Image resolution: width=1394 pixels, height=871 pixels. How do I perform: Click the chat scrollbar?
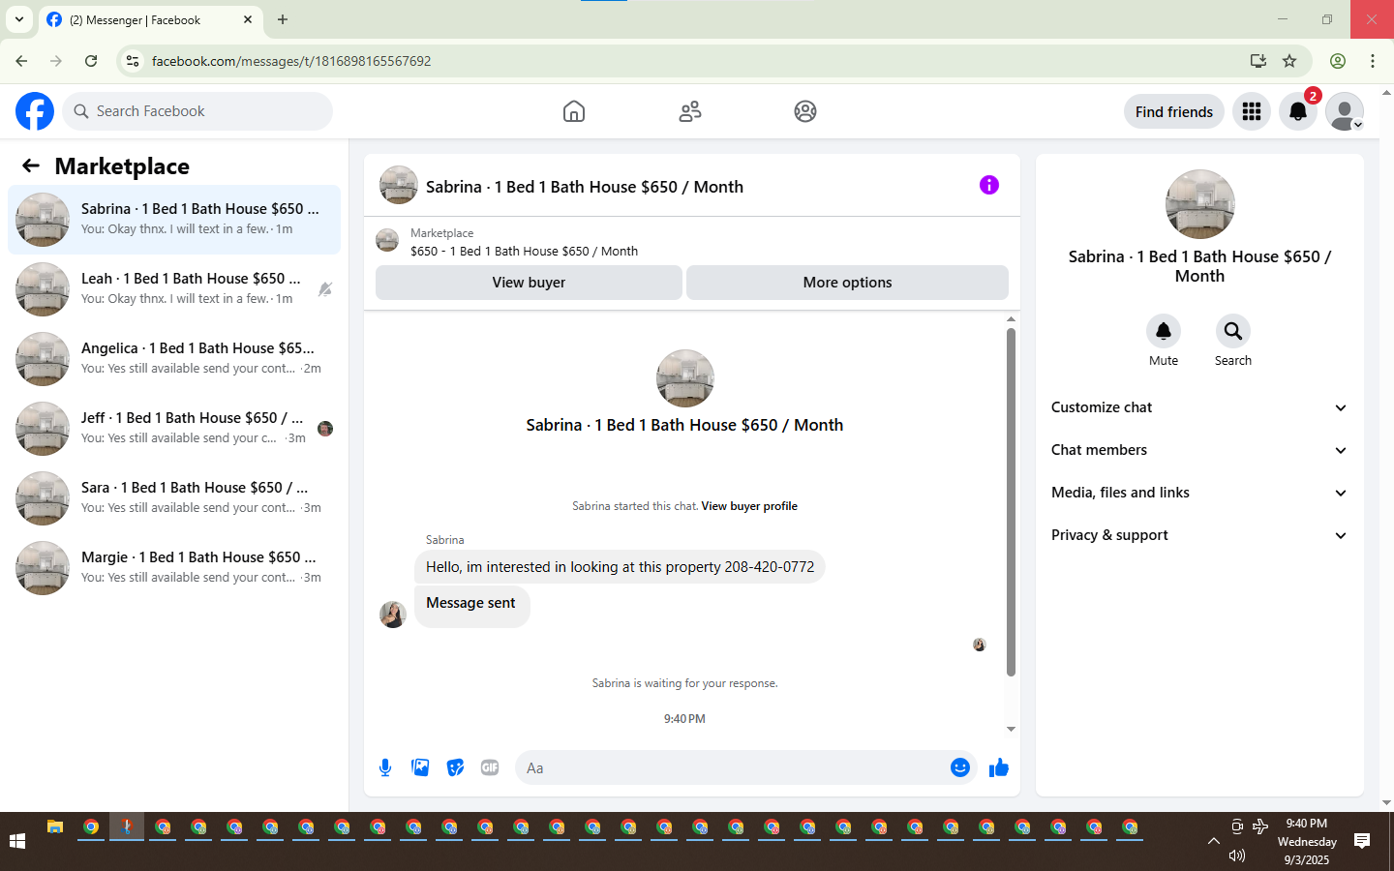point(1011,501)
